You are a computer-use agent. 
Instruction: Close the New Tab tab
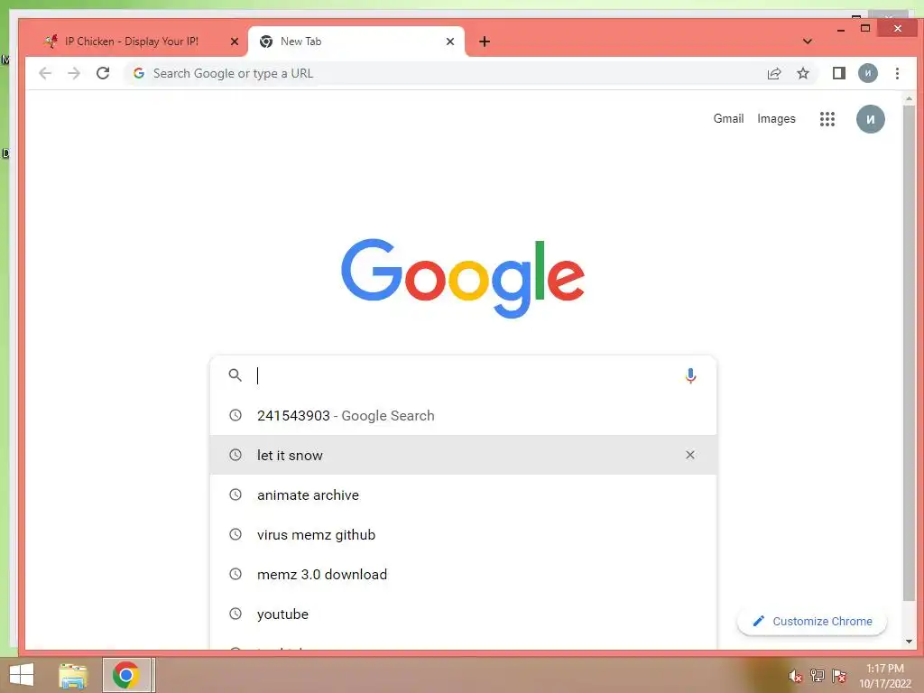click(450, 42)
